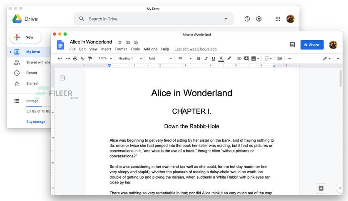Click 'Down the Rabbit-Hole' subtitle
Image resolution: width=348 pixels, height=201 pixels.
(x=191, y=126)
